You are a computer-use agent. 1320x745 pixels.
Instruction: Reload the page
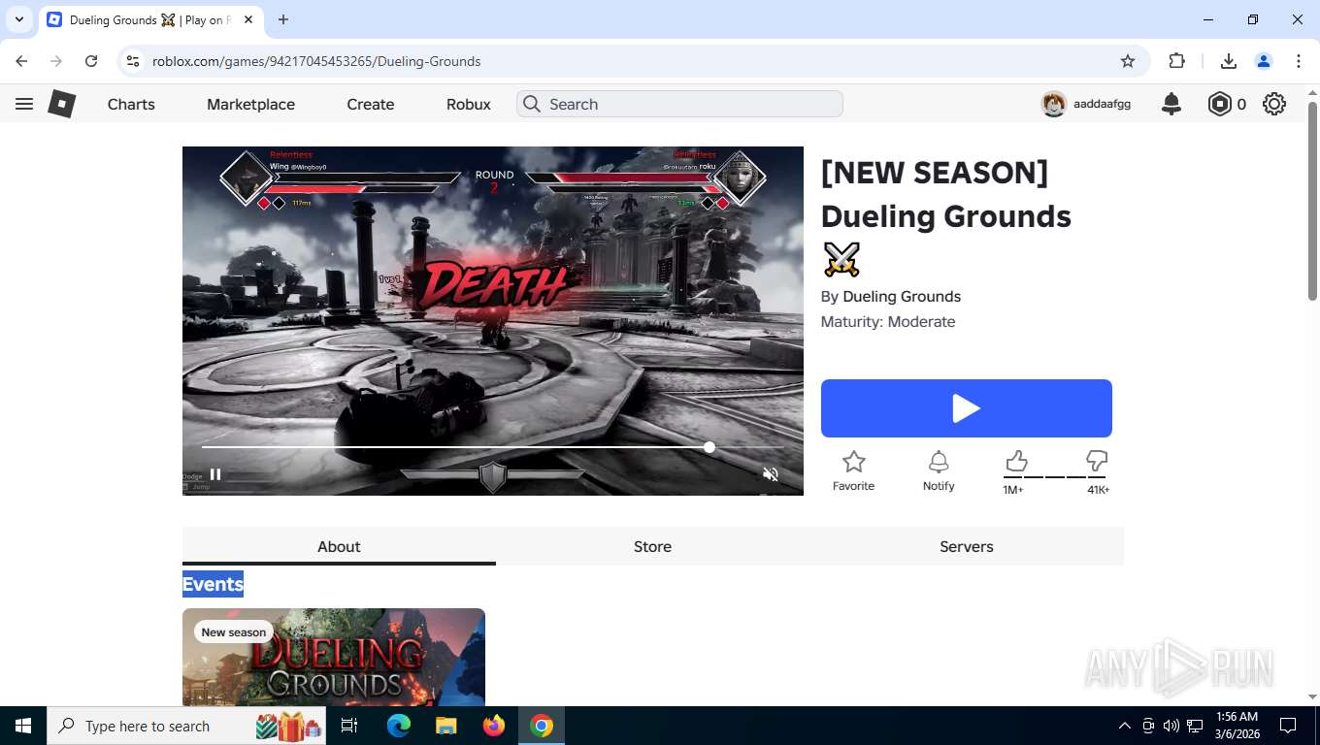tap(91, 61)
